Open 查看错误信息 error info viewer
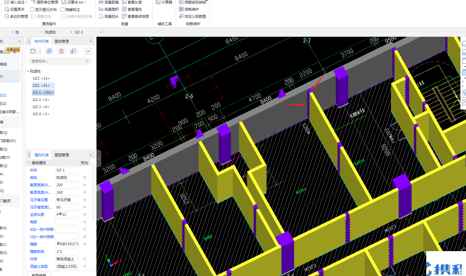 [135, 17]
